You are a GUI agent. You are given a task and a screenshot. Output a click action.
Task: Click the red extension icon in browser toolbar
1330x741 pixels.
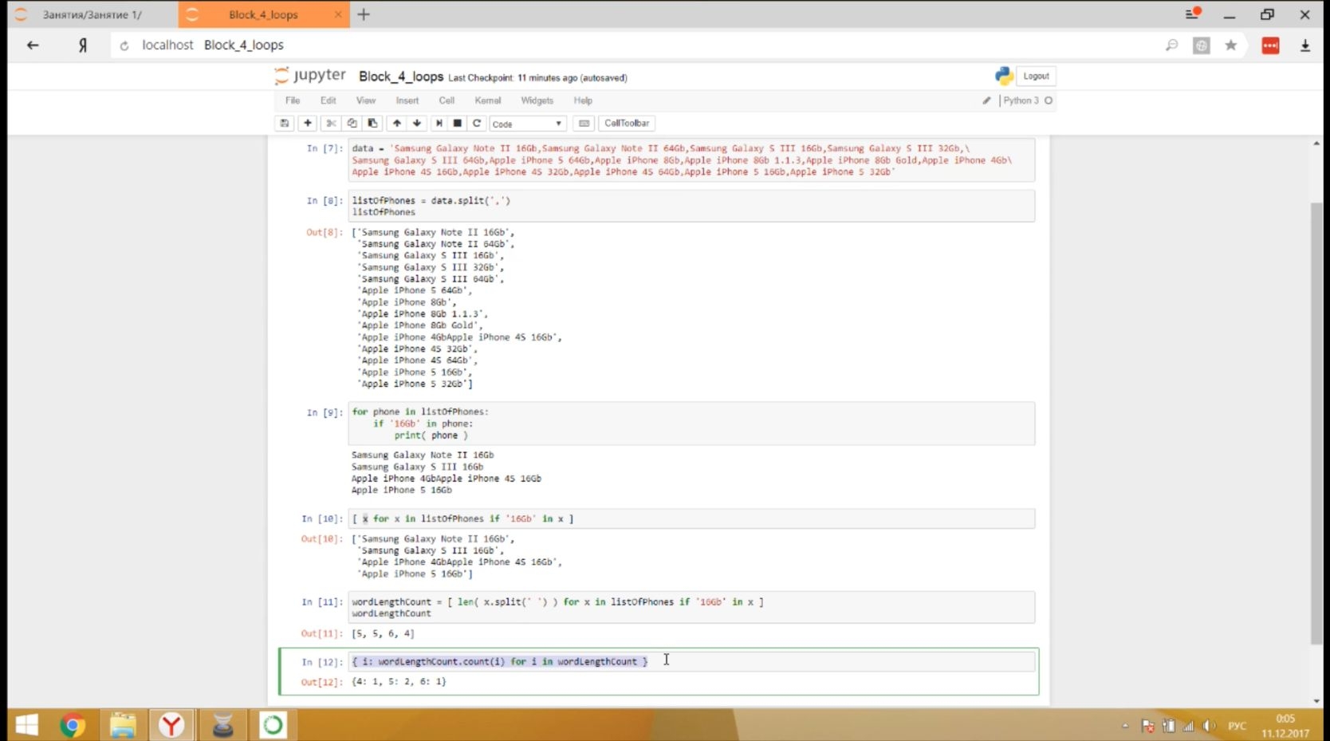pos(1270,45)
